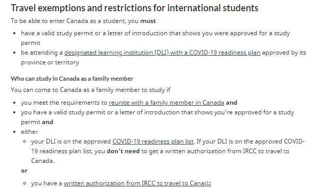Click 'have a valid study permit' first bullet text

click(x=155, y=38)
